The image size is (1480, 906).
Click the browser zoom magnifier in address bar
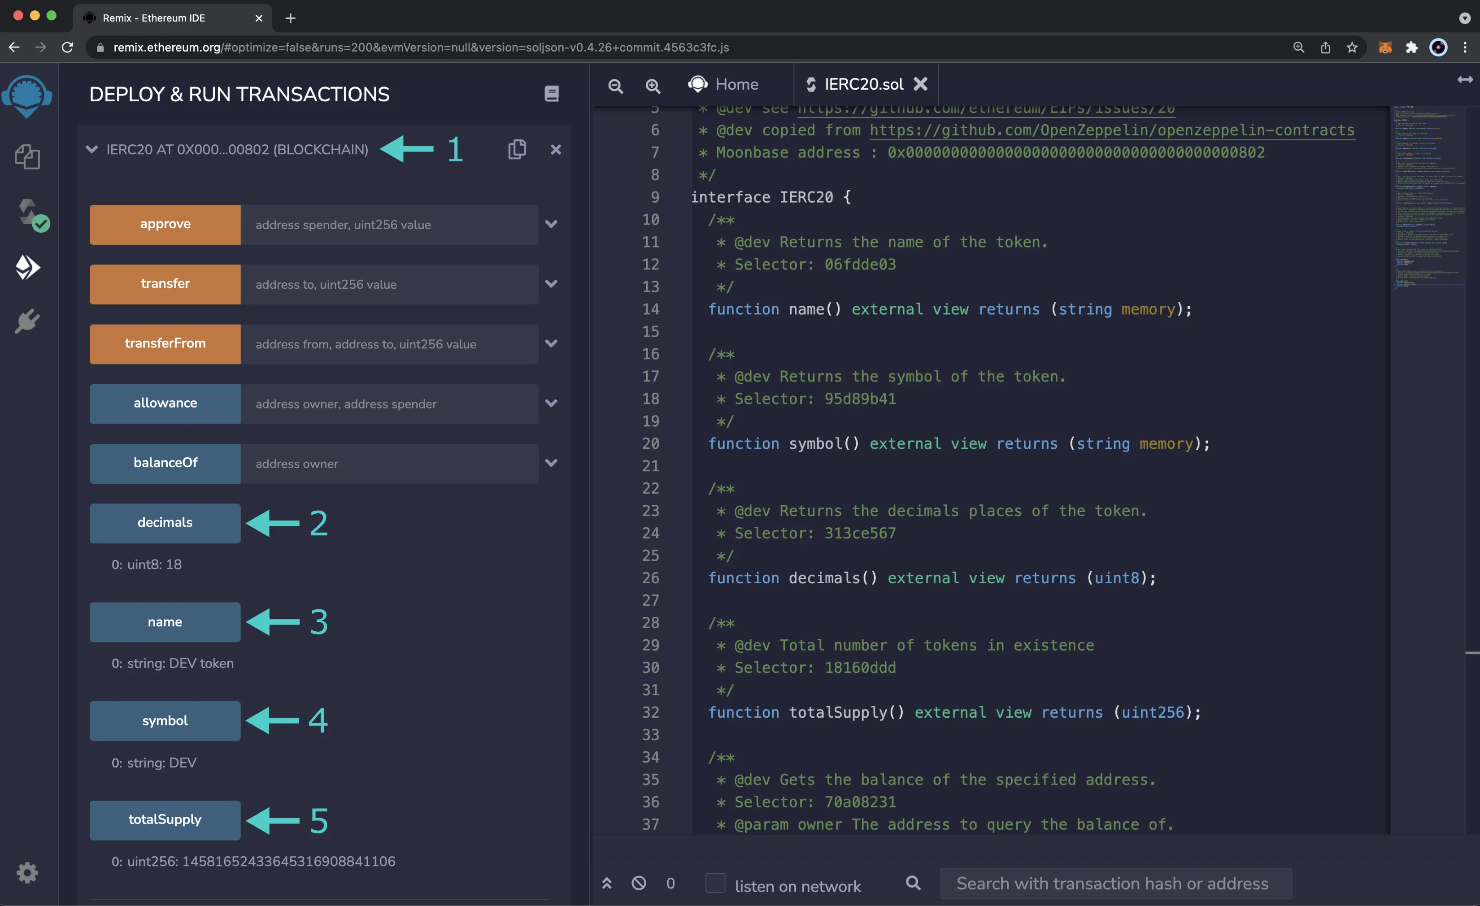click(1299, 48)
